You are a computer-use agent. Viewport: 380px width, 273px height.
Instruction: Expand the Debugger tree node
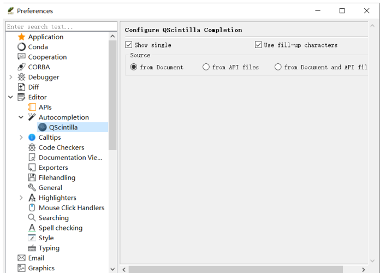(11, 77)
